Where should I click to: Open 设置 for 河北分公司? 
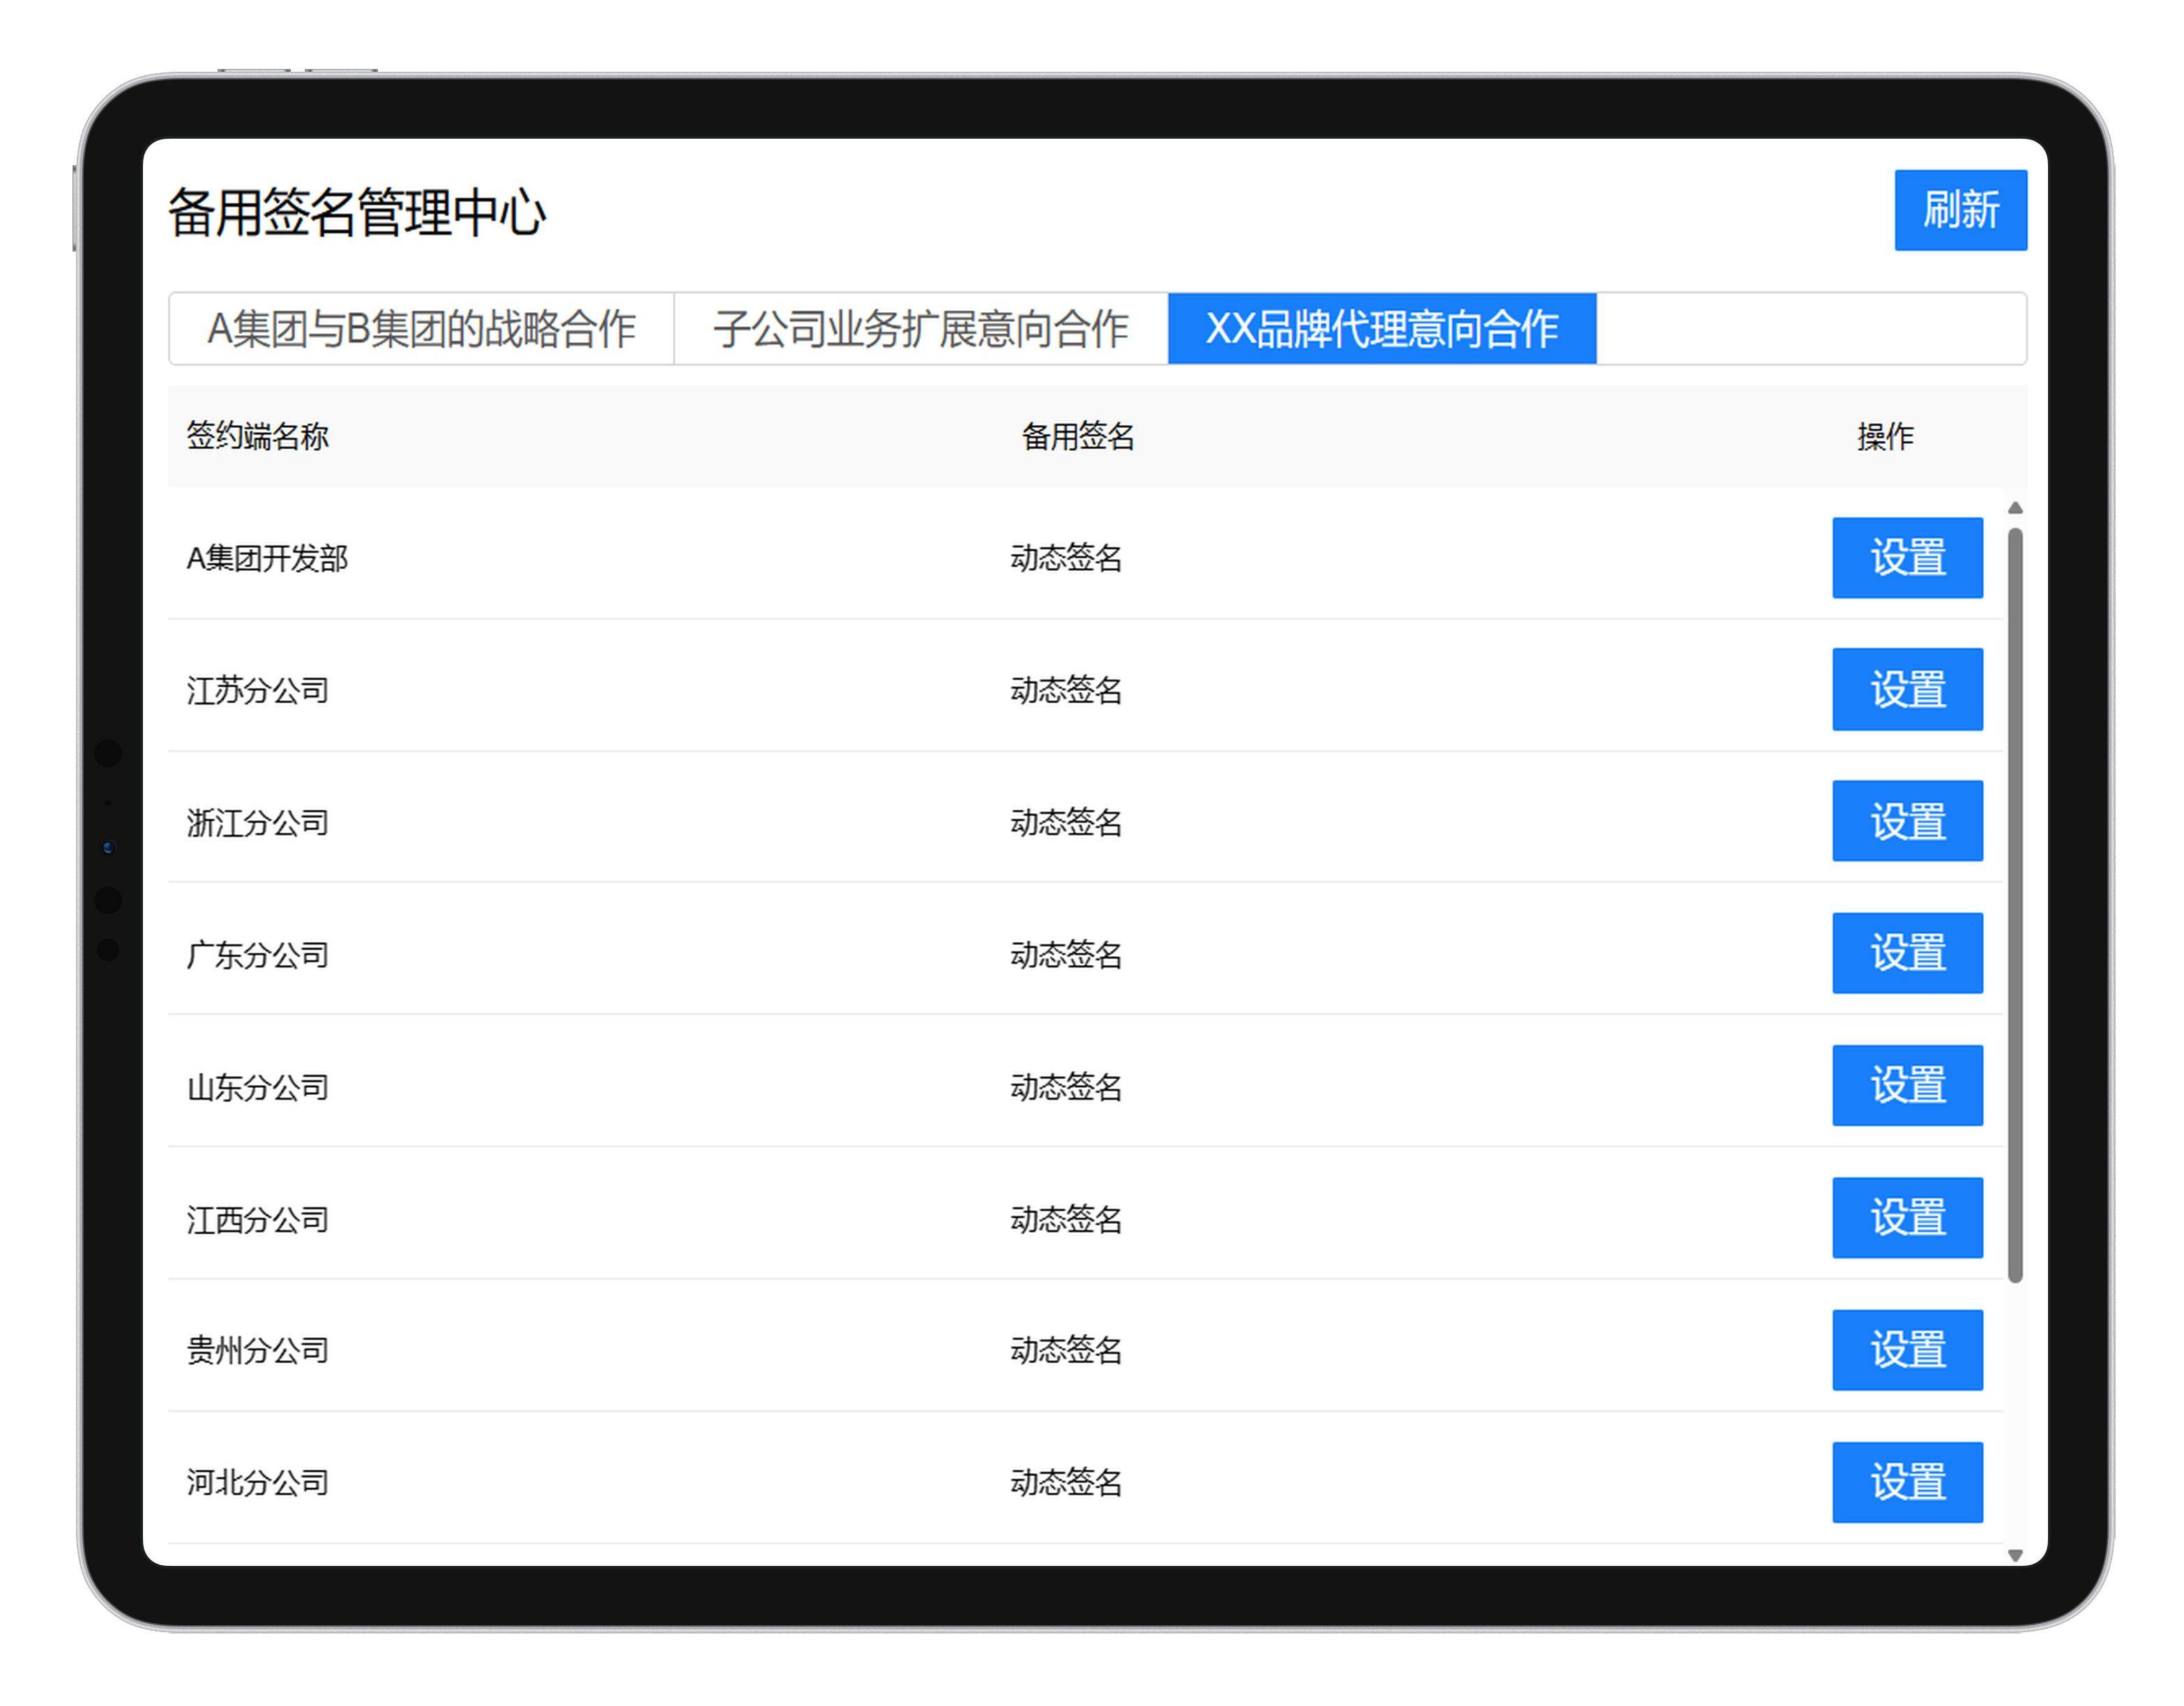(x=1907, y=1482)
